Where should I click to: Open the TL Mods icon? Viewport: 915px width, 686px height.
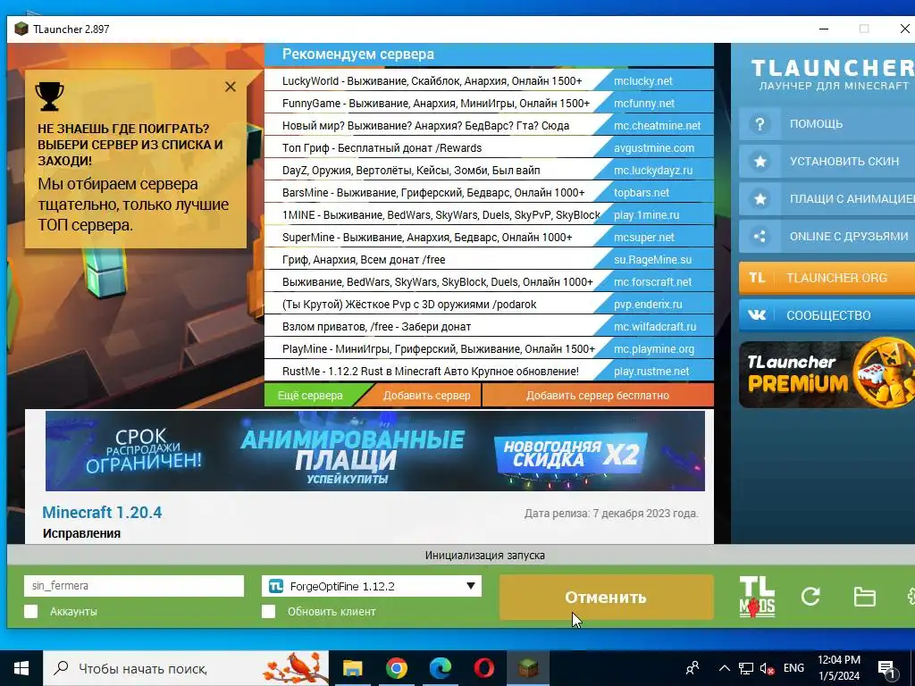(757, 597)
